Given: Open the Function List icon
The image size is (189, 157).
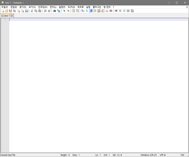Looking at the screenshot, I should tap(103, 11).
